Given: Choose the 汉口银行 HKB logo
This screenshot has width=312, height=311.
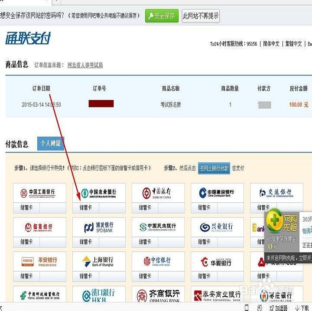Looking at the screenshot, I should tap(99, 295).
